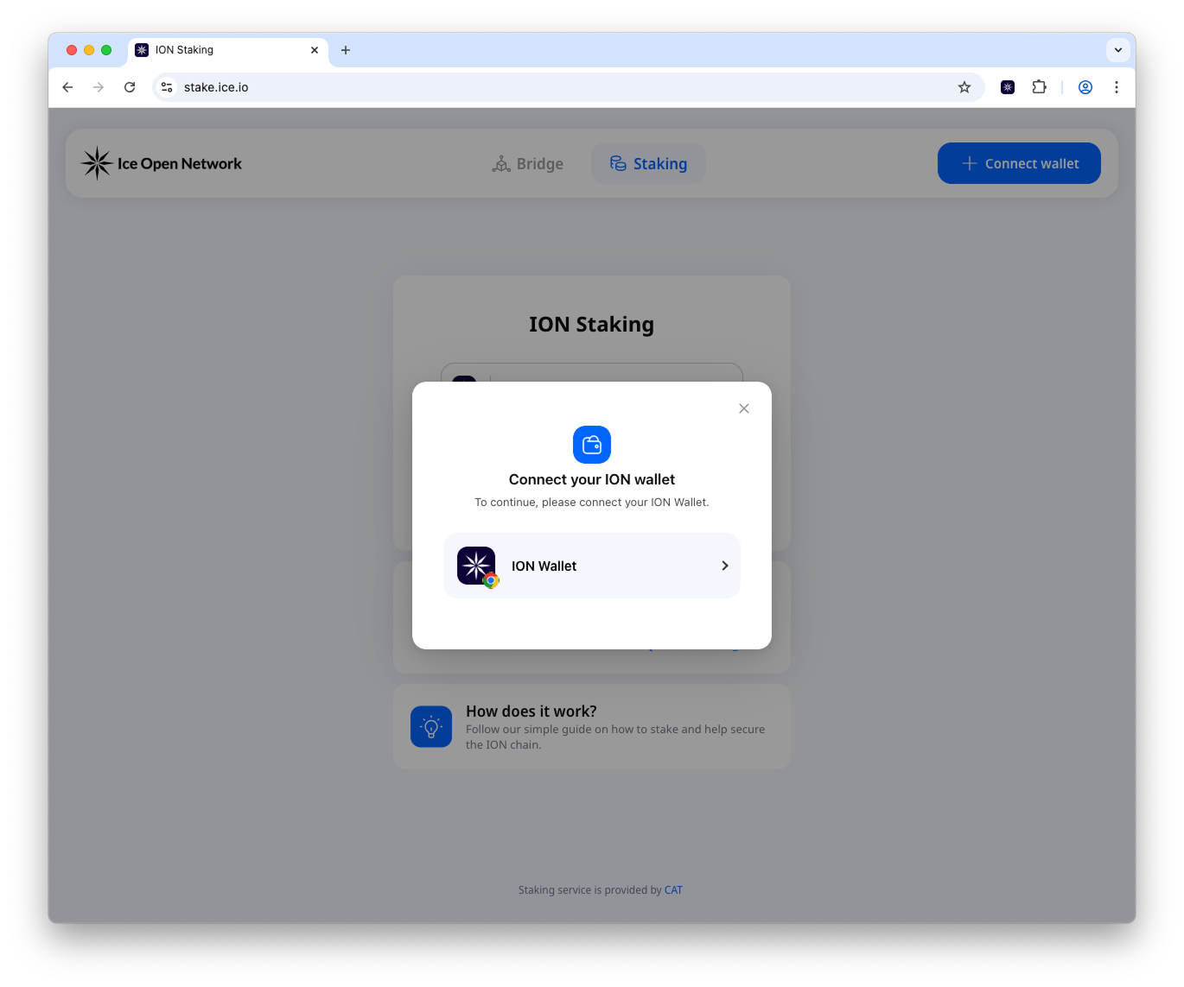Click the ION Wallet snowflake logo icon
Image resolution: width=1184 pixels, height=987 pixels.
point(476,566)
